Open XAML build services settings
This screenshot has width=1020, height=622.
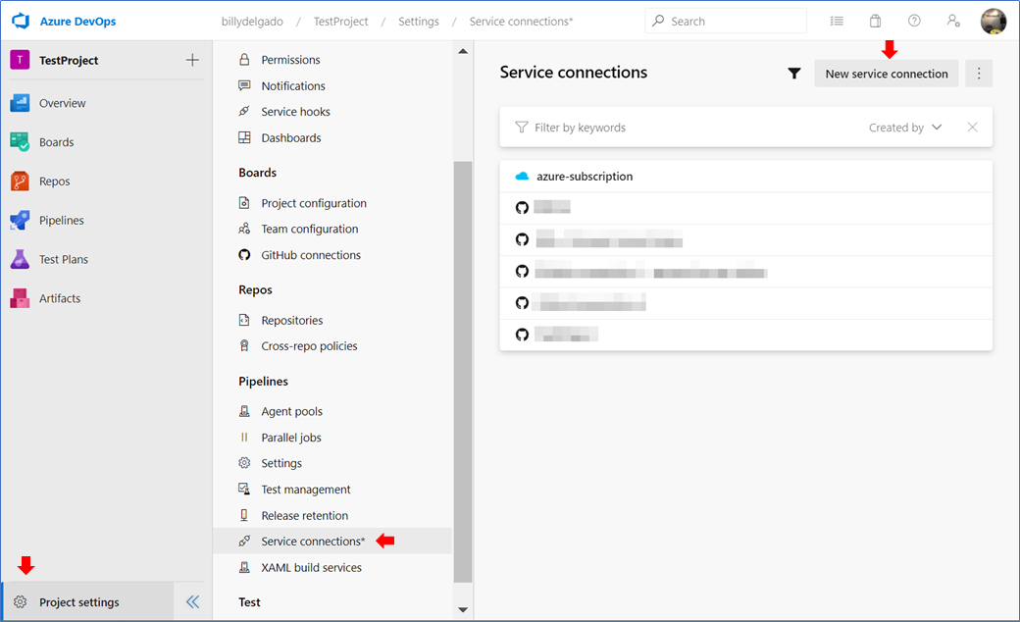(311, 567)
